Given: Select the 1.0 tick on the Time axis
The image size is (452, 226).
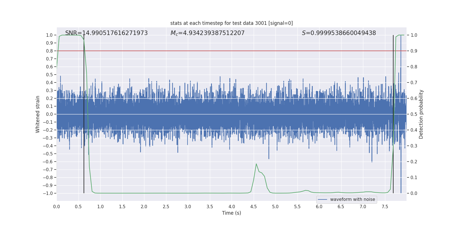Looking at the screenshot, I should click(100, 207).
